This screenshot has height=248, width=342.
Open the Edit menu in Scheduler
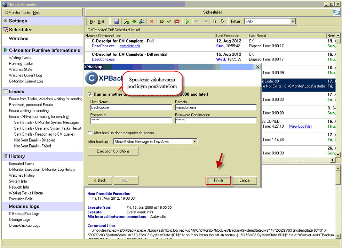click(x=101, y=22)
